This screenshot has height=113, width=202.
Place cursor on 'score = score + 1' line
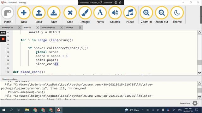click(x=52, y=56)
